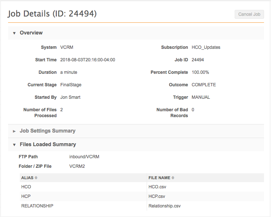271x217 pixels.
Task: Select the HCO alias row
Action: (26, 187)
